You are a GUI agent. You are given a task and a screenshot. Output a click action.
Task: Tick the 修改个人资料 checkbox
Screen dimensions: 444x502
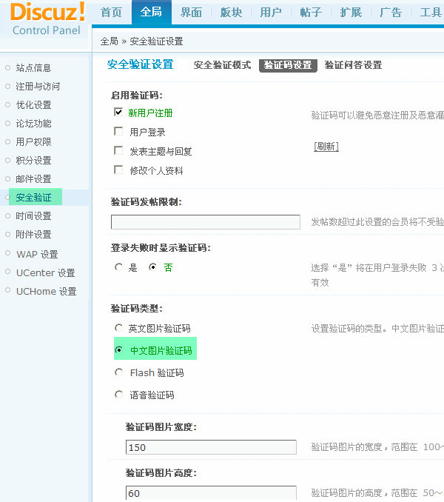pos(118,170)
